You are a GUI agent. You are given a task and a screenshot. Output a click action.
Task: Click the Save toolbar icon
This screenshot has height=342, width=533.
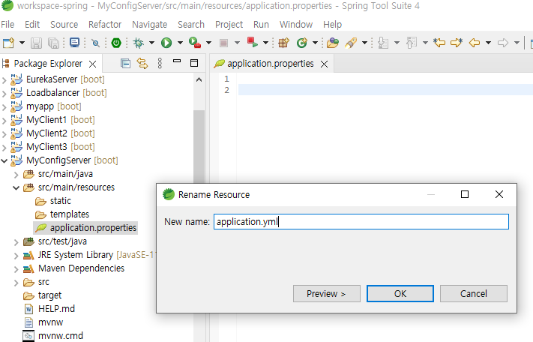[x=37, y=43]
